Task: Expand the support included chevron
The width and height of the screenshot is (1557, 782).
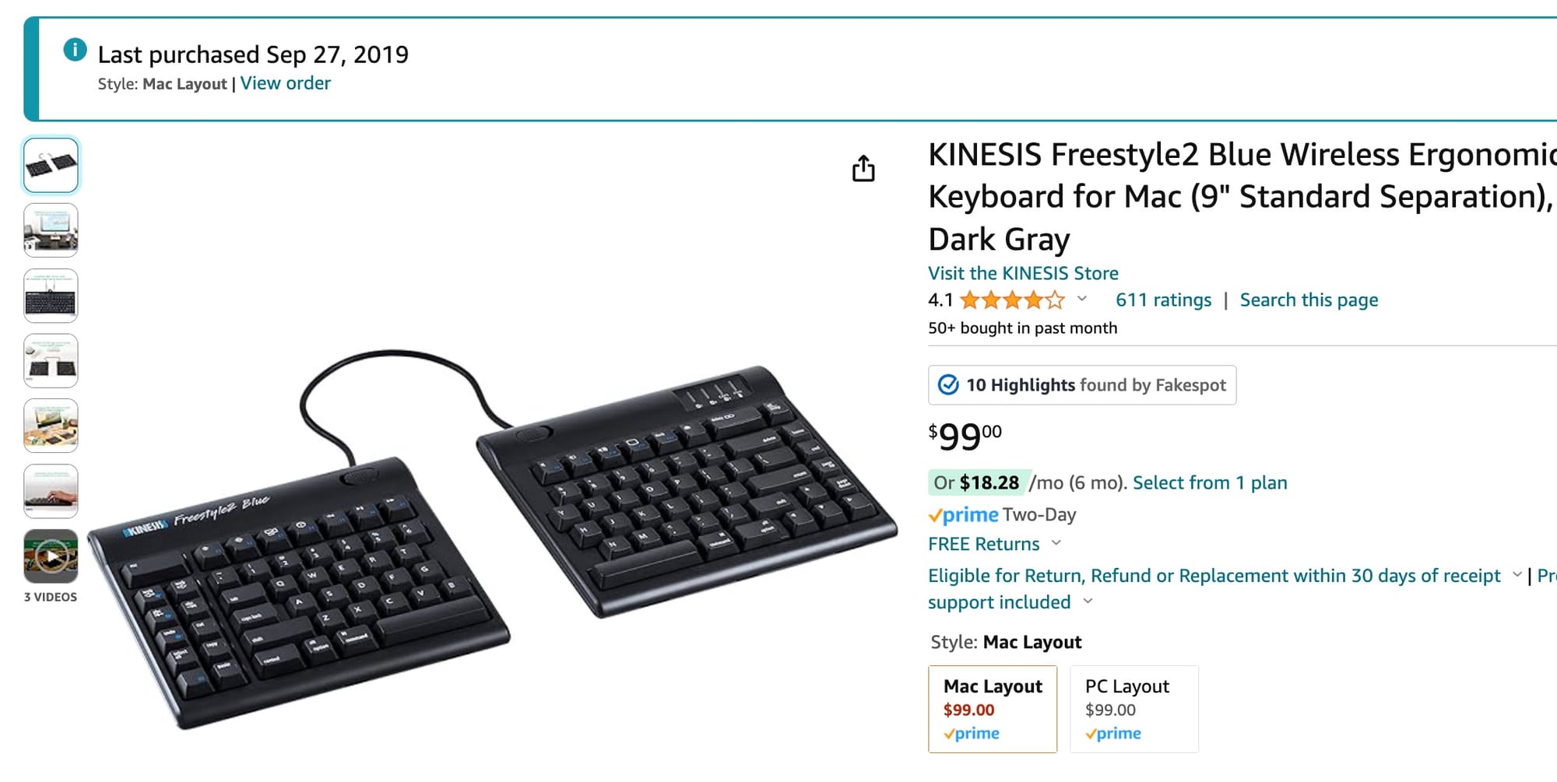Action: 1088,601
